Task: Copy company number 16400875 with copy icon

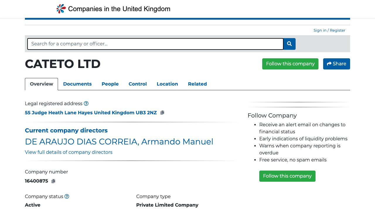Action: [x=53, y=181]
